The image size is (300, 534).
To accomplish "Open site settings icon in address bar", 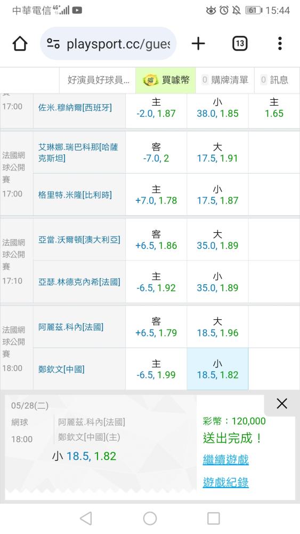I will [x=53, y=44].
